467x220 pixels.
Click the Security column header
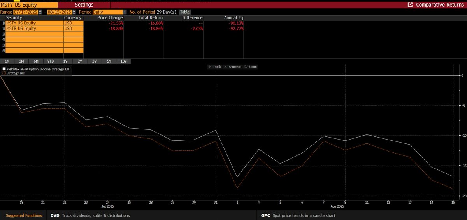tap(14, 18)
